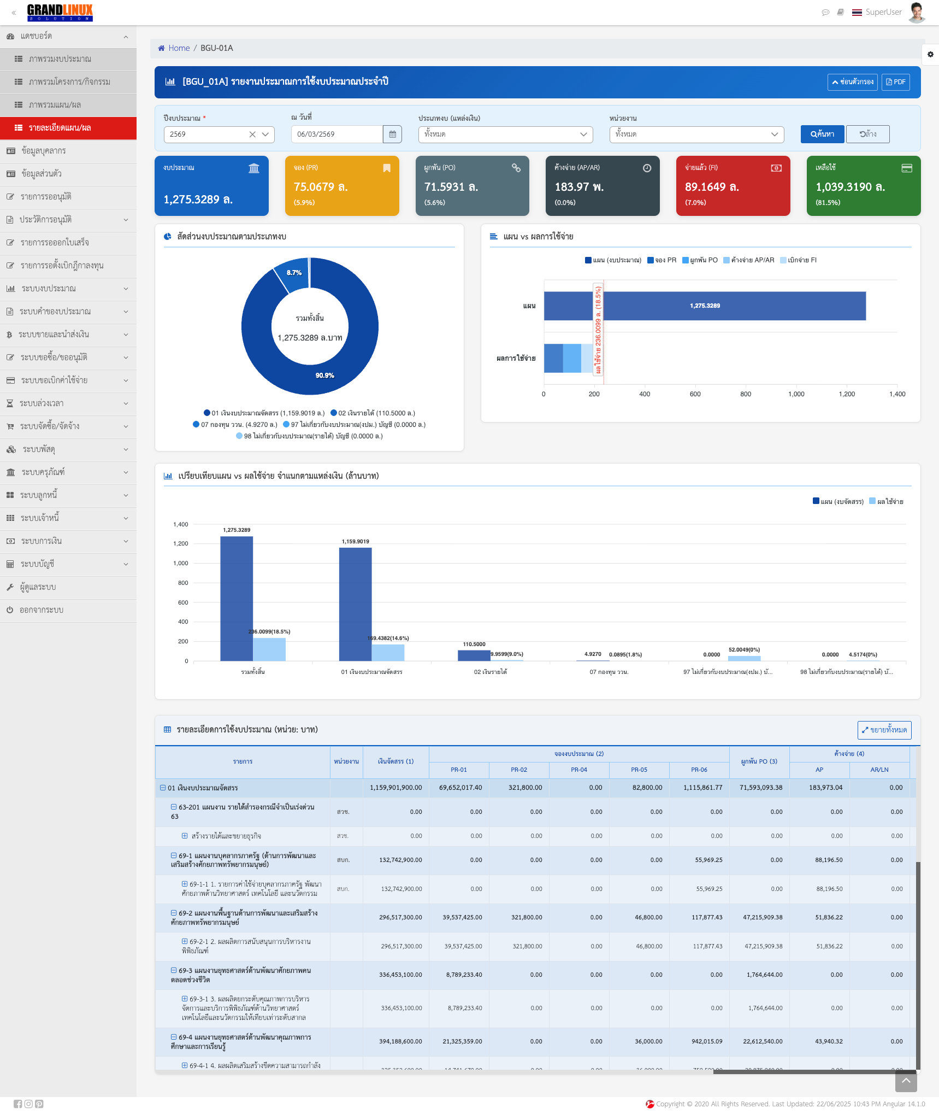Navigate to Home via the breadcrumb link

click(x=179, y=48)
